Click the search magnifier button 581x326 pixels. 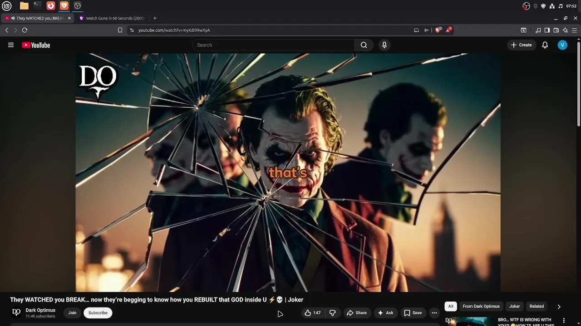click(x=364, y=45)
